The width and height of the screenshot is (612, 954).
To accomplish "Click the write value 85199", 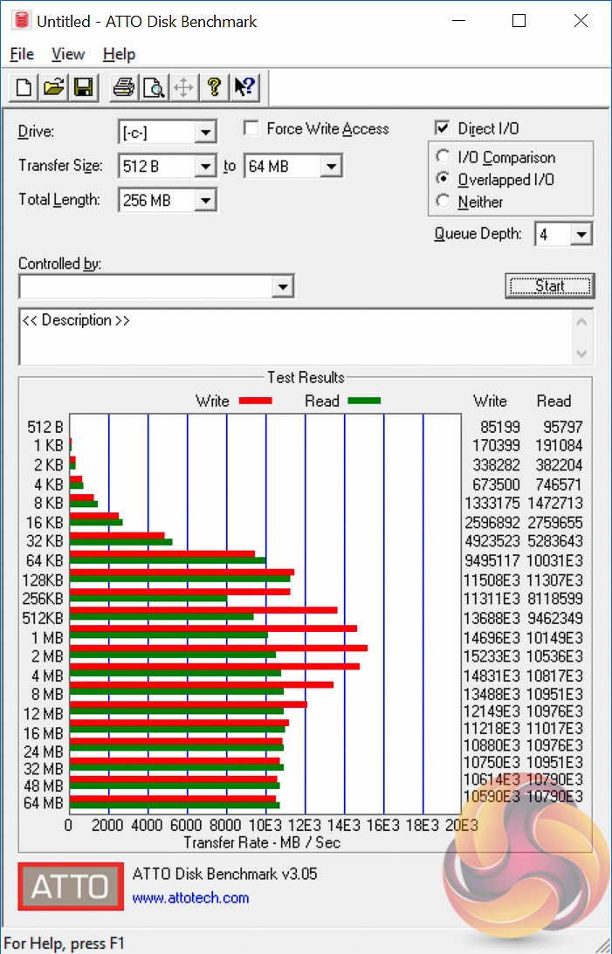I will [x=500, y=427].
